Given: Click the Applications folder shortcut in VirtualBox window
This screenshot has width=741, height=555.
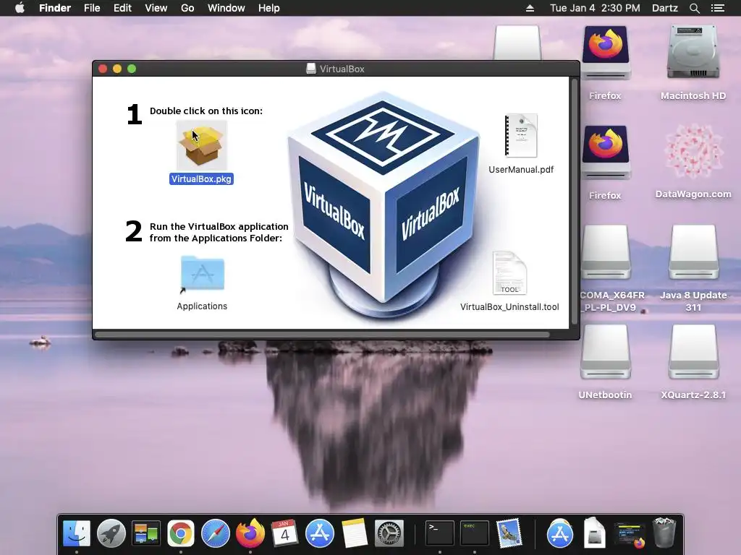Looking at the screenshot, I should tap(203, 273).
